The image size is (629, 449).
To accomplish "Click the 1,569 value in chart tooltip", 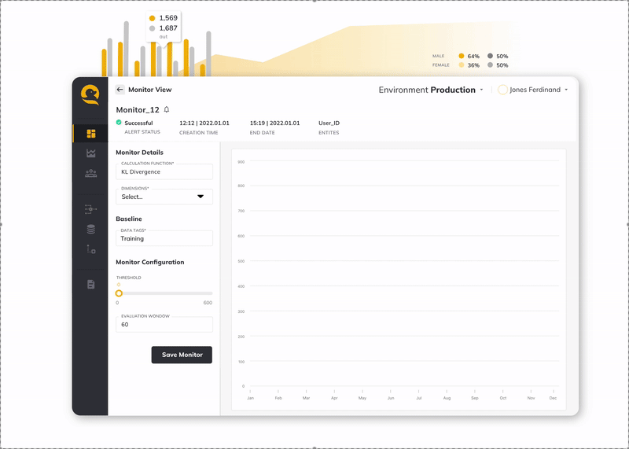I will click(x=168, y=18).
